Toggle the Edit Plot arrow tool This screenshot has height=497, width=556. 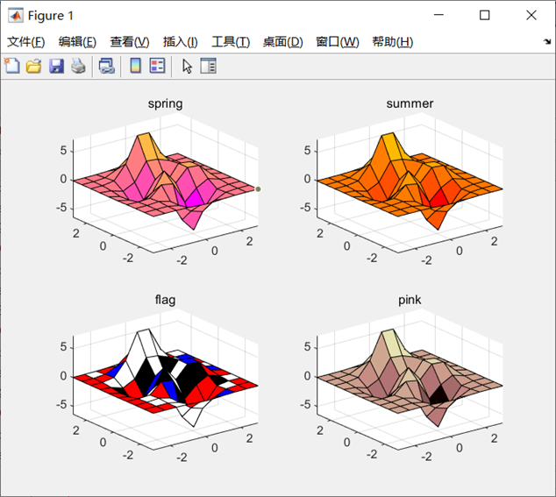187,67
